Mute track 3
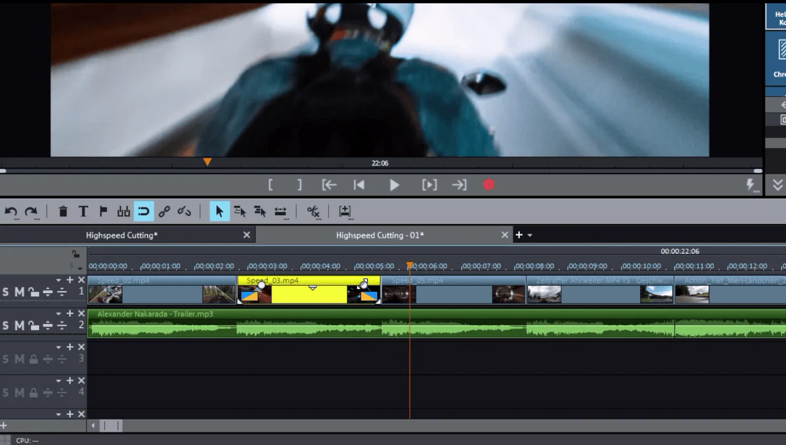The width and height of the screenshot is (786, 445). [19, 359]
